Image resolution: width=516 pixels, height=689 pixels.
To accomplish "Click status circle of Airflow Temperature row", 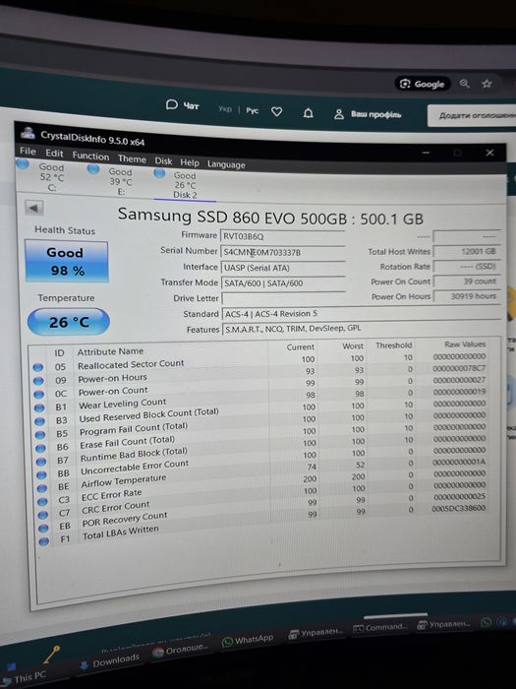I will (x=42, y=488).
